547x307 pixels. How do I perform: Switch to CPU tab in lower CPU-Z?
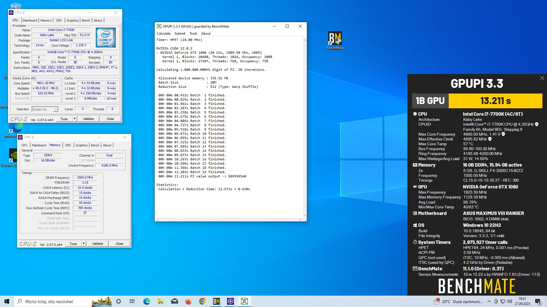25,145
